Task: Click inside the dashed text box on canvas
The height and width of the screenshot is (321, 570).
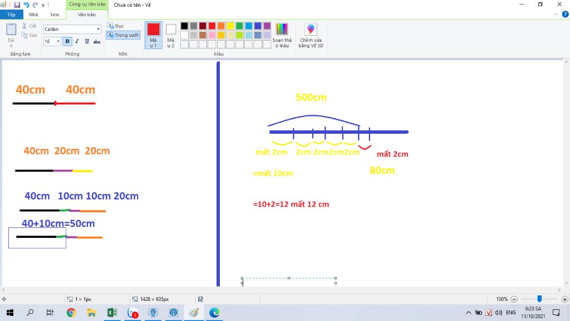Action: [289, 282]
